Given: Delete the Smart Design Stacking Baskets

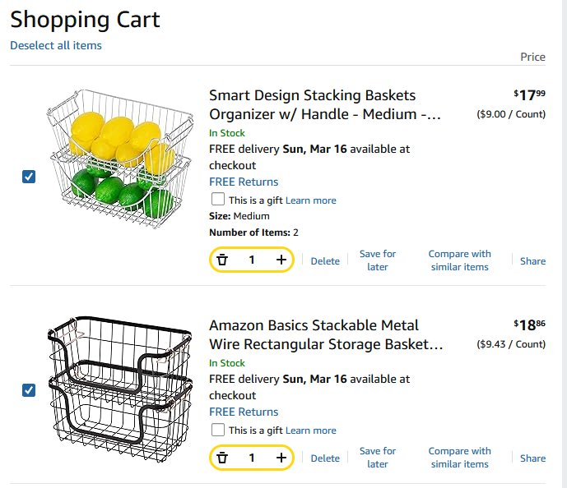Looking at the screenshot, I should pos(325,261).
